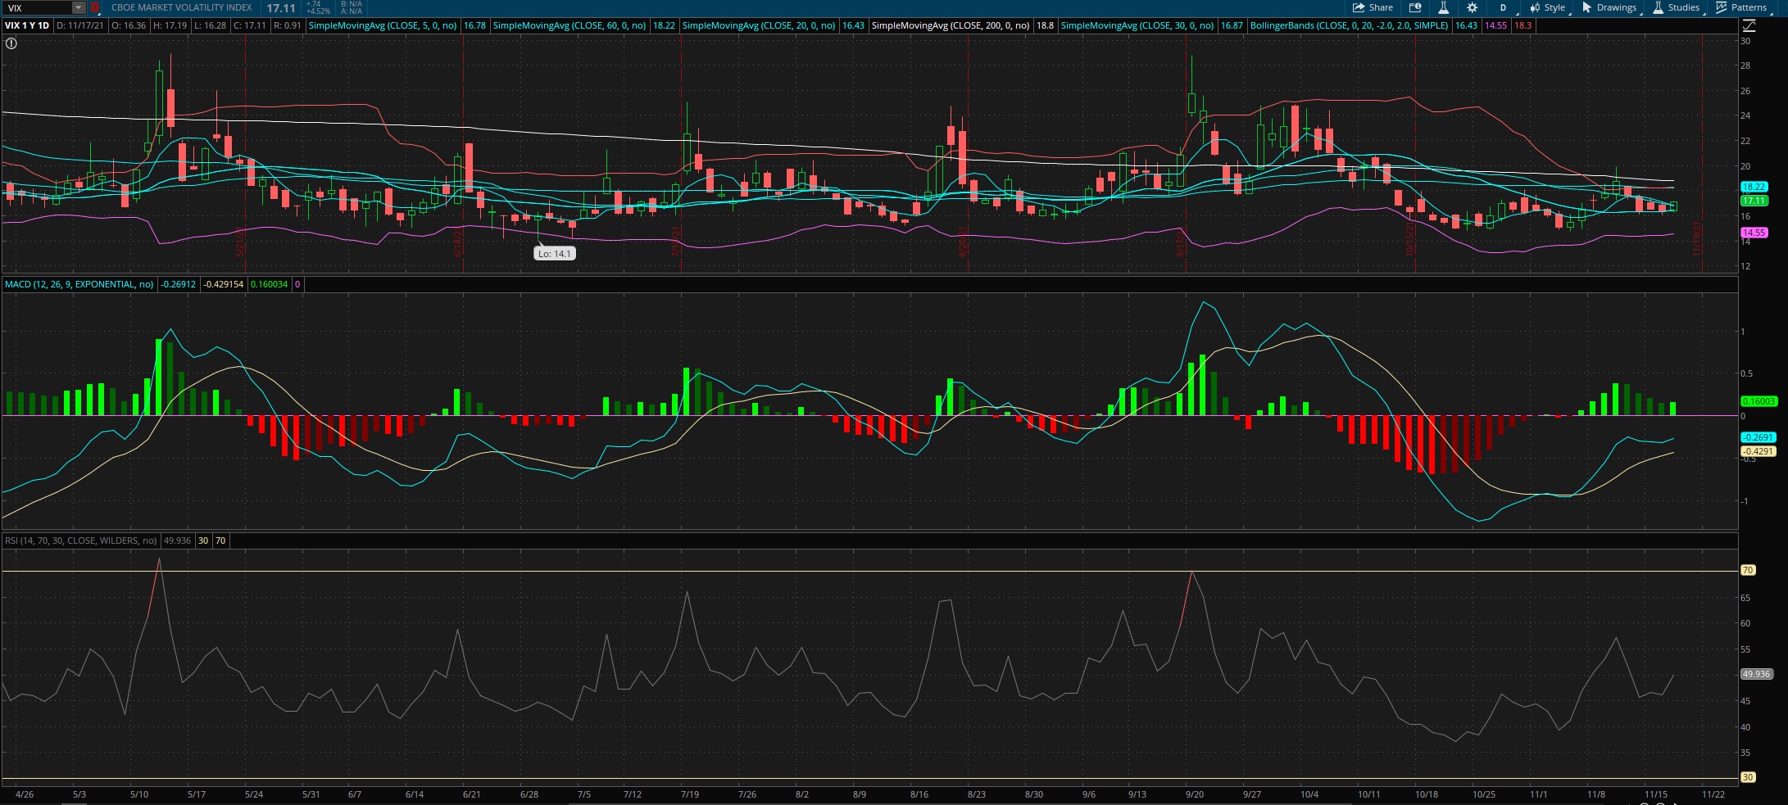Screen dimensions: 1788x805
Task: Open the Studies menu
Action: click(1677, 7)
